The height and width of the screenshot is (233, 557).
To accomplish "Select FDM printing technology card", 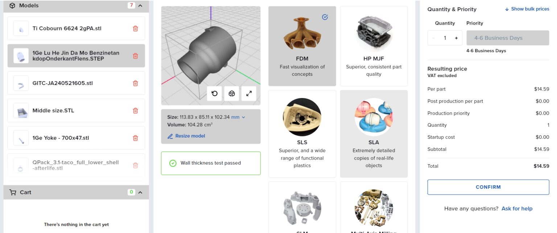I will click(302, 46).
